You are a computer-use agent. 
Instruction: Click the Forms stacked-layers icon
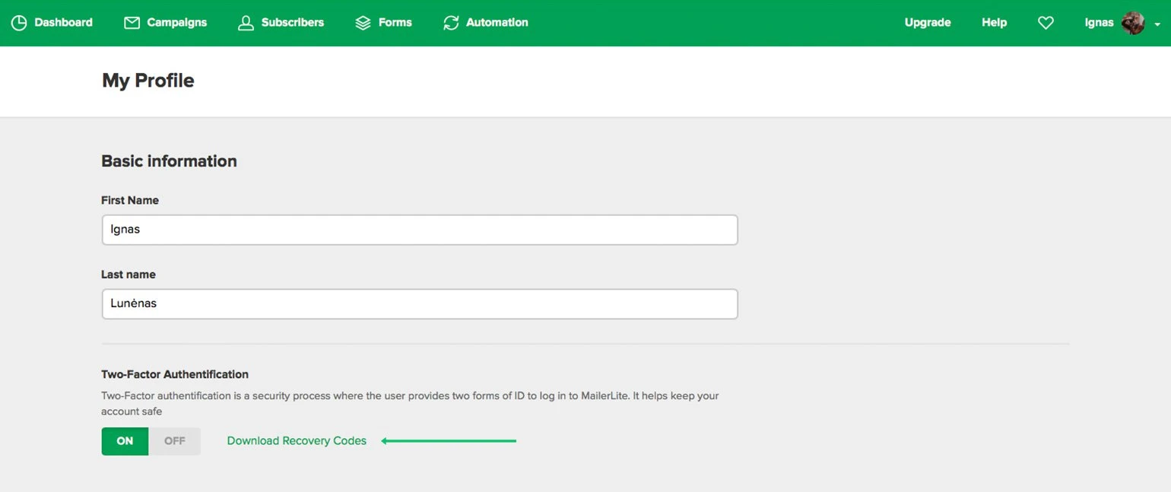[363, 23]
